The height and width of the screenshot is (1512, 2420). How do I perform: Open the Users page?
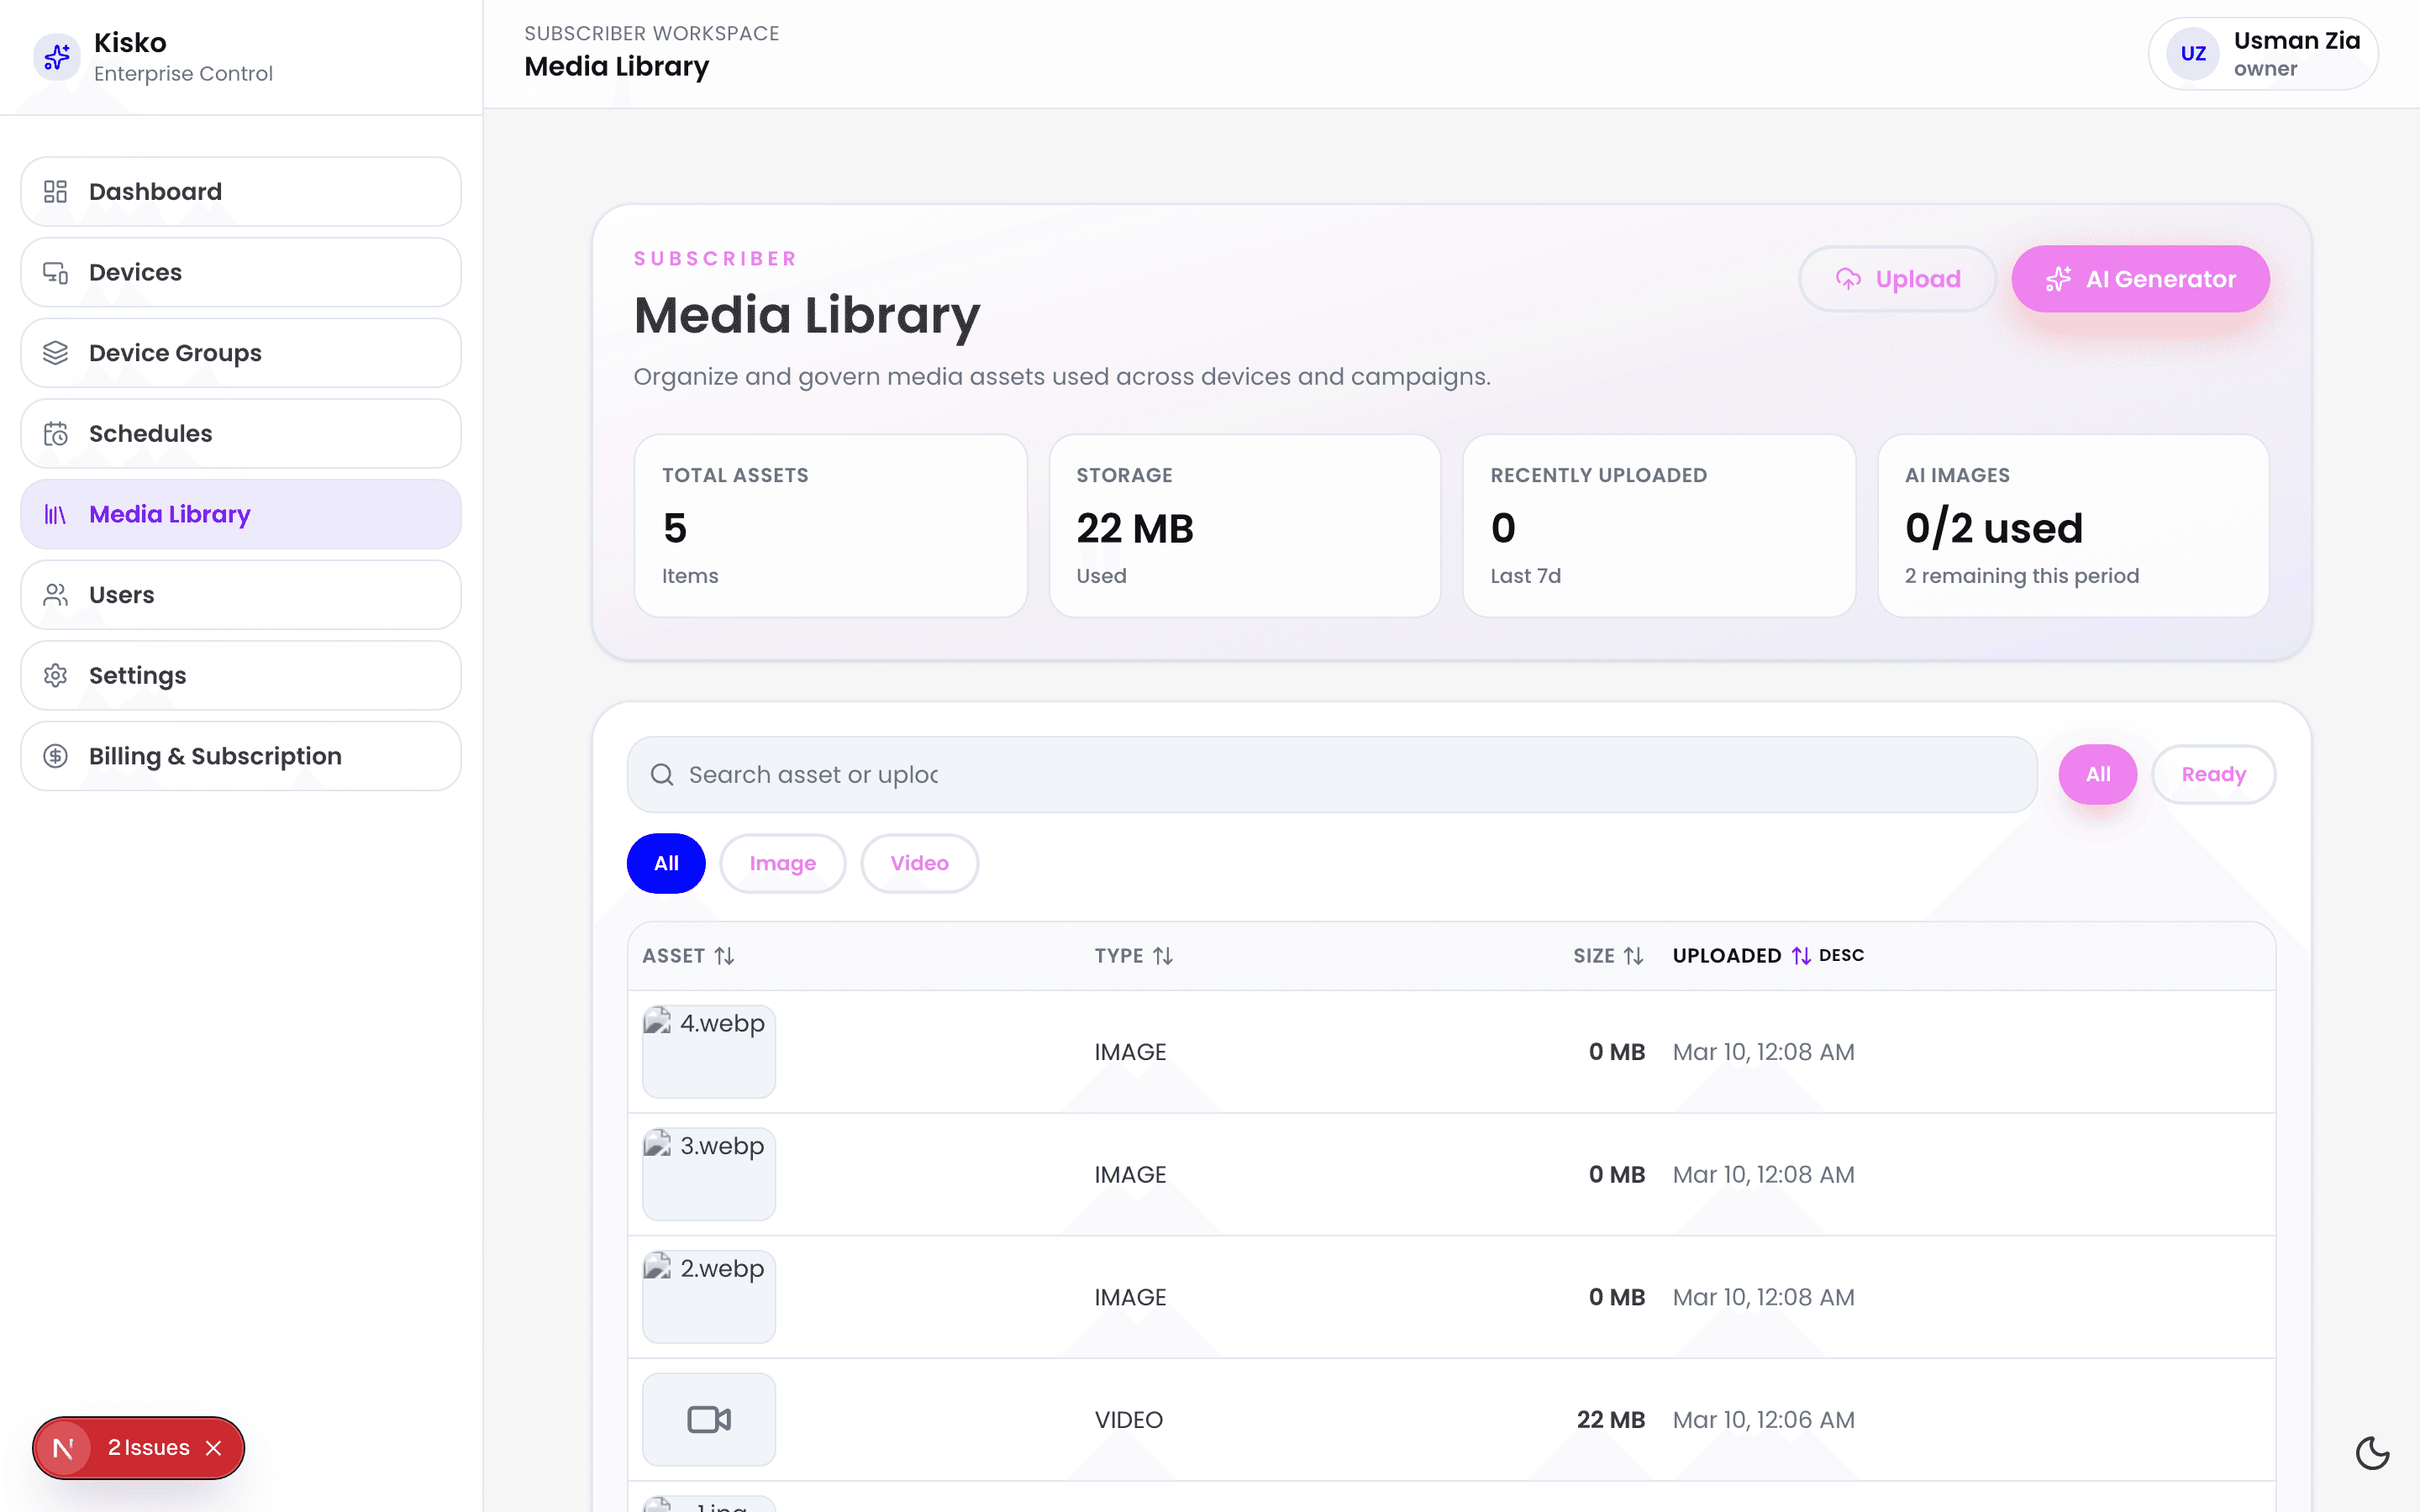pos(241,595)
